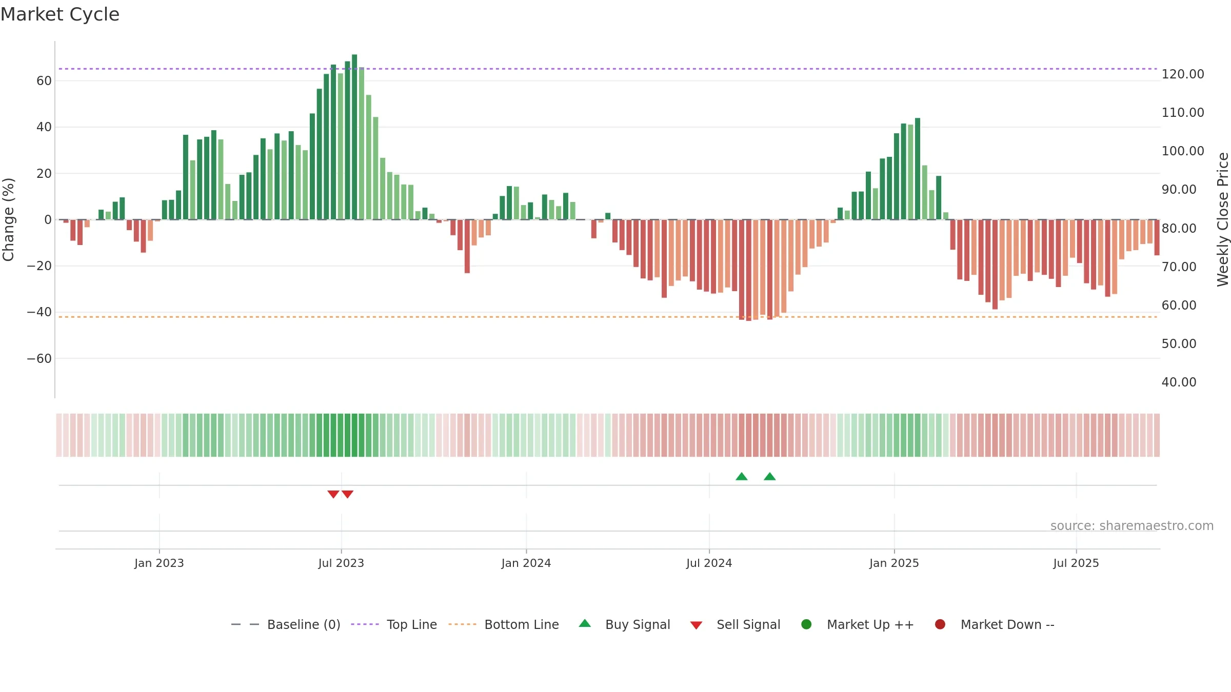Click the '70.00' price axis label
1231x692 pixels.
point(1179,267)
